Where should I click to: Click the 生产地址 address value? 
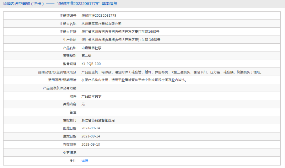121,40
